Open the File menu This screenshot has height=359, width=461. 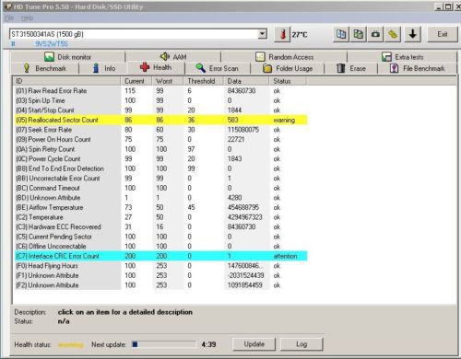(x=9, y=18)
